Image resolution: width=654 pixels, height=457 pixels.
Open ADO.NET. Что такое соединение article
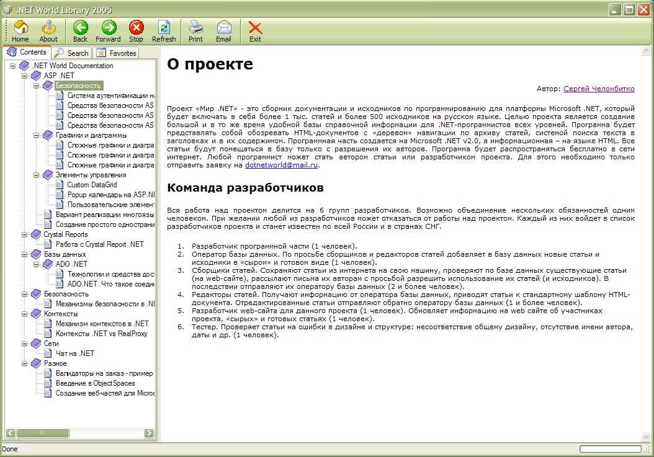coord(111,284)
